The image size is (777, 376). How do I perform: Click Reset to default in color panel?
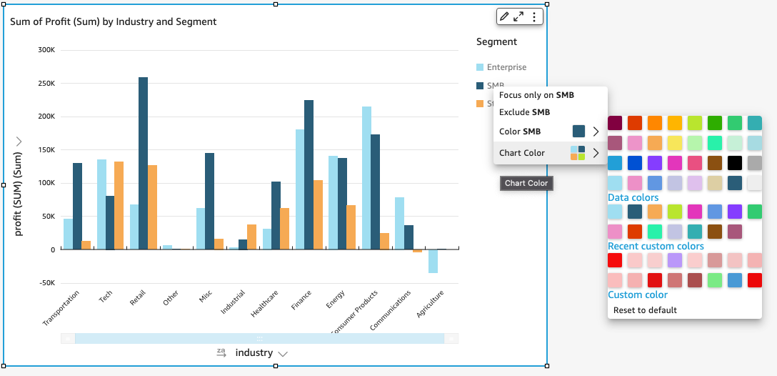645,310
